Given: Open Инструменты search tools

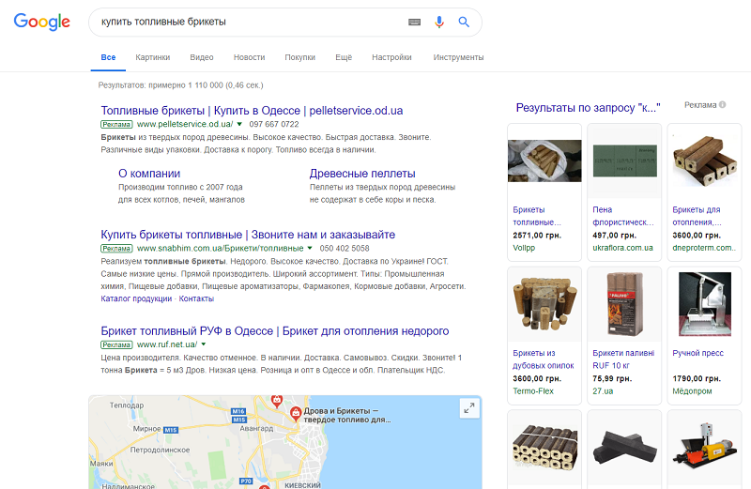Looking at the screenshot, I should click(458, 57).
